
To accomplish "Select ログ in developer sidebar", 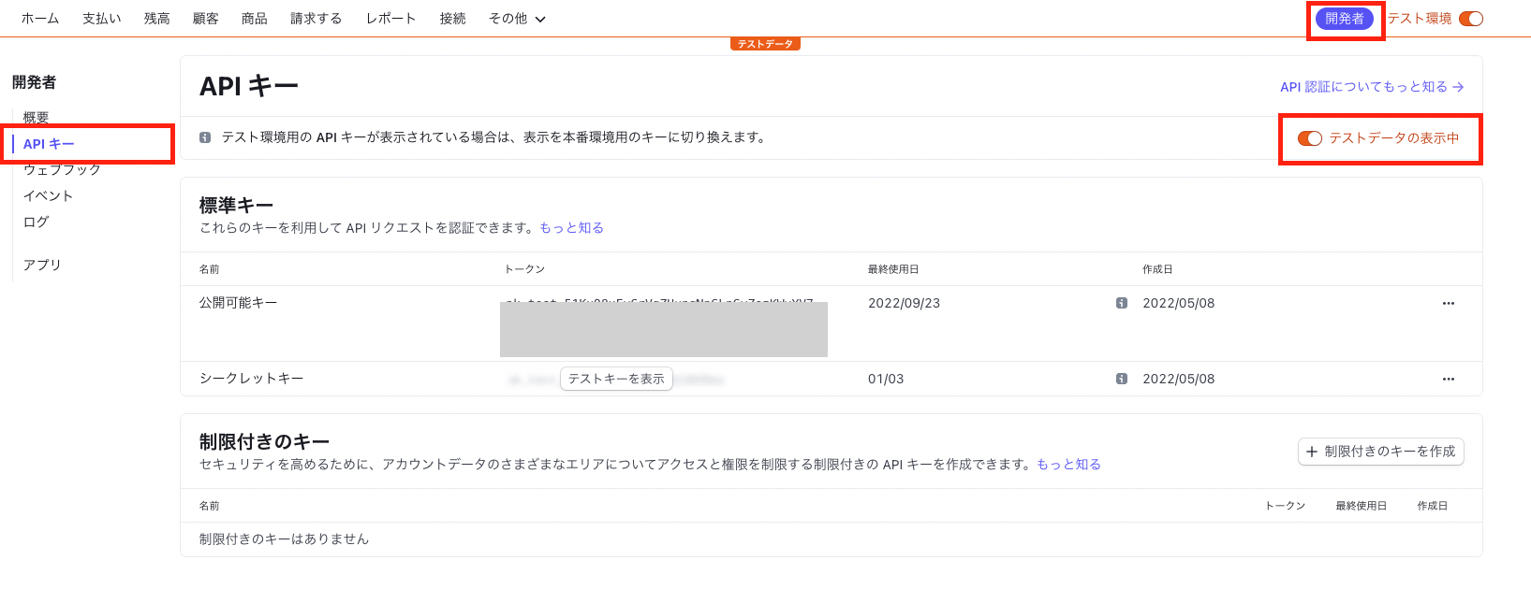I will [x=36, y=222].
